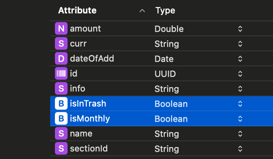
Task: Click the S icon beside curr
Action: (x=61, y=44)
